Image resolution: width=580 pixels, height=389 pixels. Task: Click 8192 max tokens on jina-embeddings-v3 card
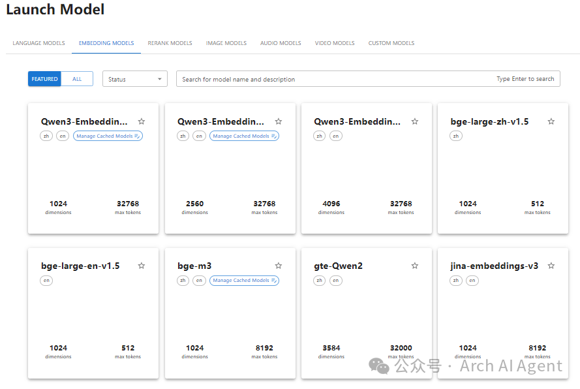537,348
